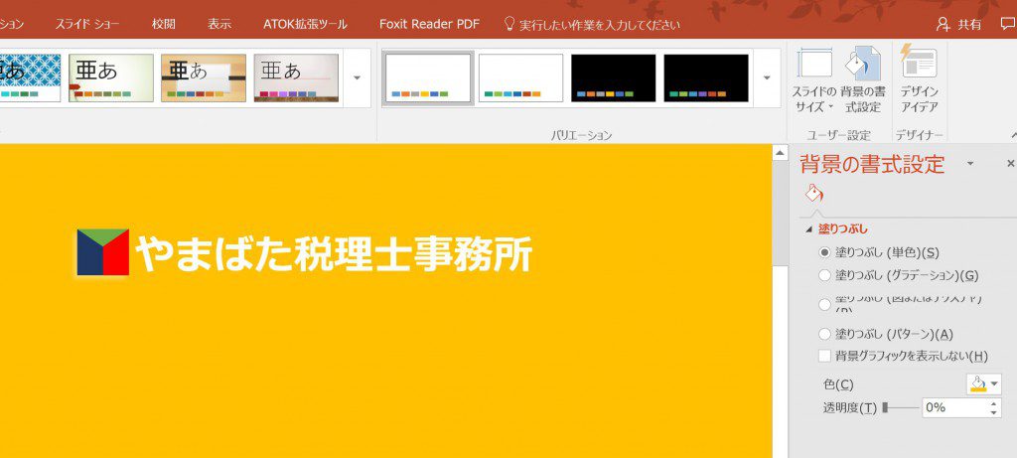Decrease transparency with the down stepper arrow
Viewport: 1017px width, 458px height.
click(x=993, y=412)
